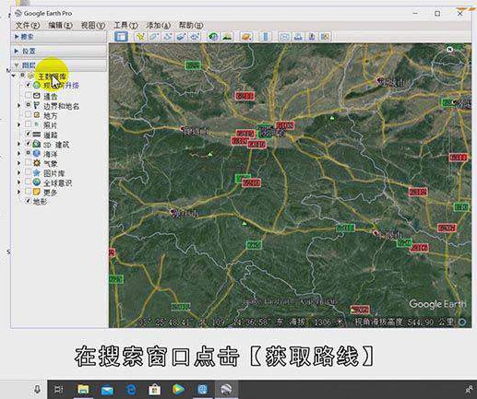Click the Email toolbar icon

point(284,37)
